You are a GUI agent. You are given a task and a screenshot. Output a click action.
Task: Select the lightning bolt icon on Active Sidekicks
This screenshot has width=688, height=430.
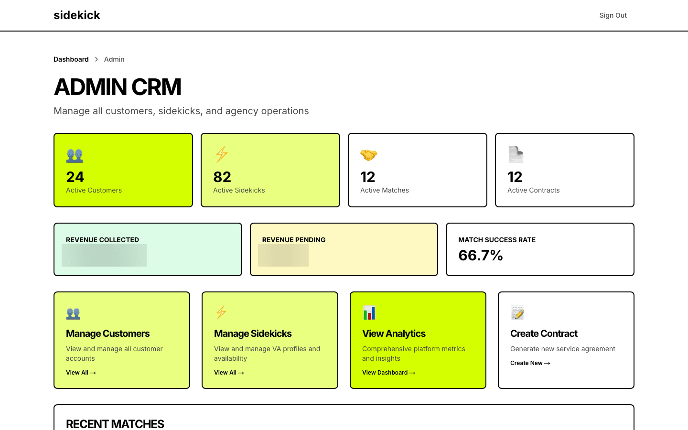[221, 154]
